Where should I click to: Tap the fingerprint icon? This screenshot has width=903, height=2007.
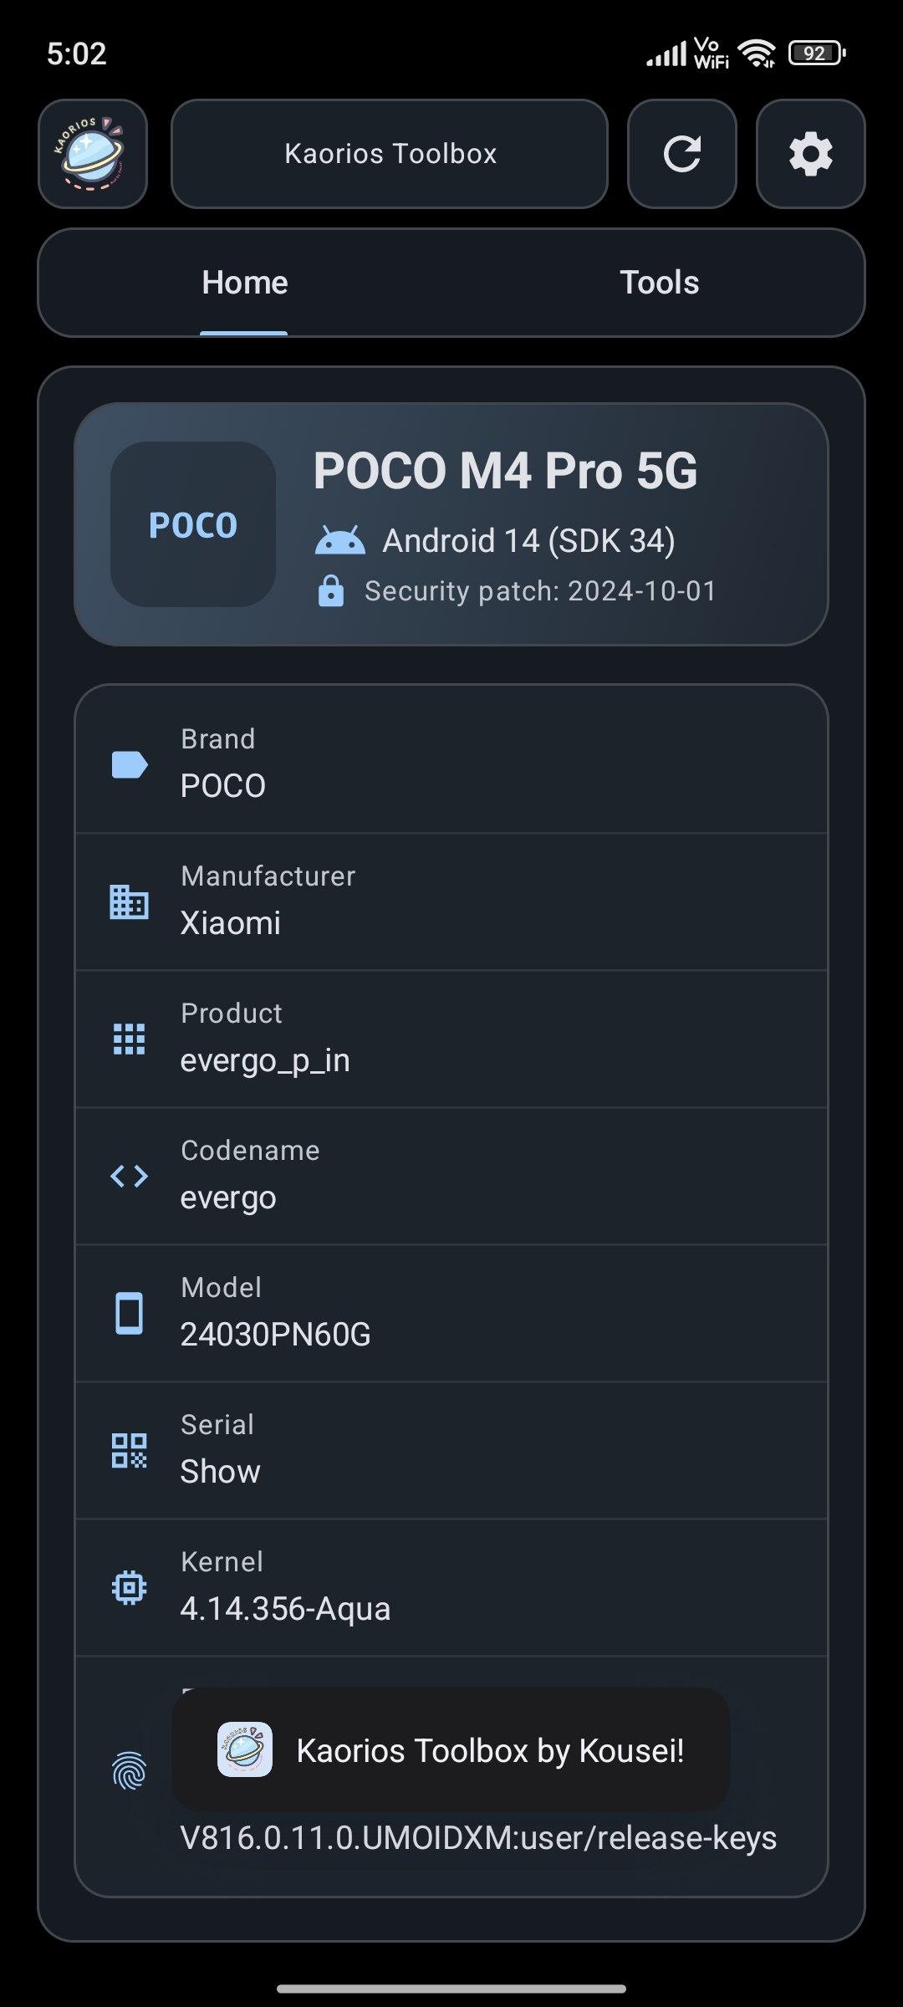coord(130,1771)
